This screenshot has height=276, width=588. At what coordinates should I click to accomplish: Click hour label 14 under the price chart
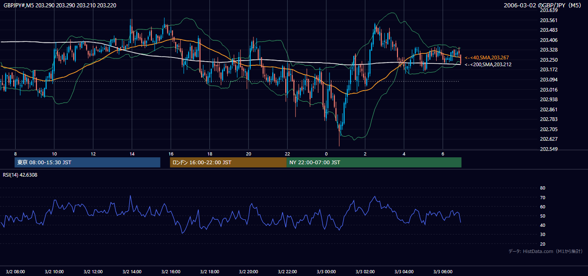tap(132, 154)
